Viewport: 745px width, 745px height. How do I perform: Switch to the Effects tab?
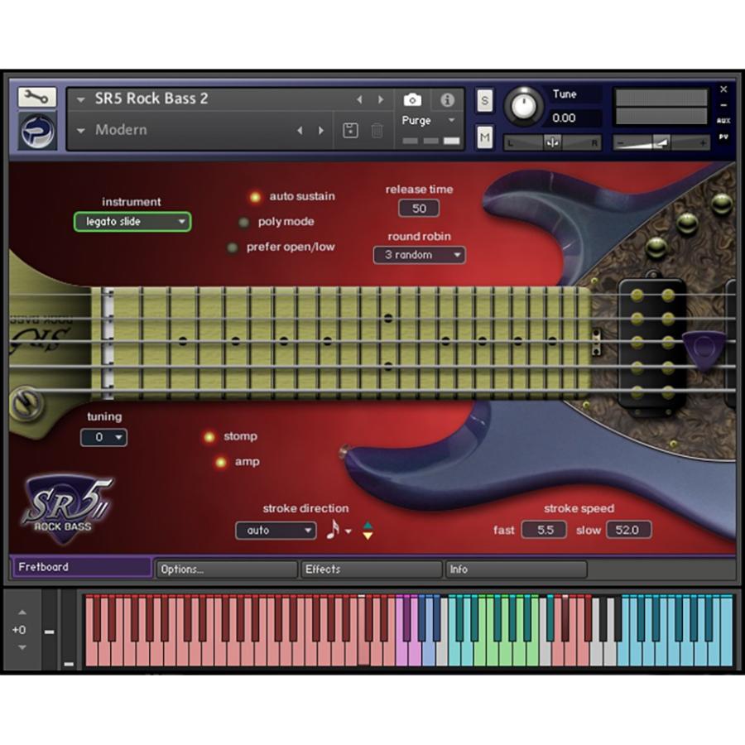371,569
